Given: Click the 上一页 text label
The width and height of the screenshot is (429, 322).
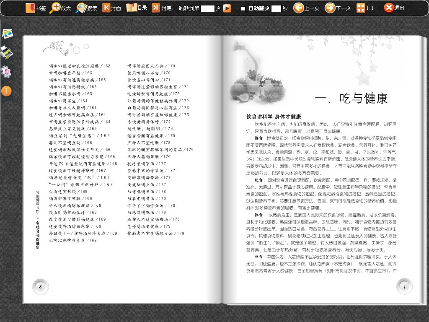Looking at the screenshot, I should click(312, 8).
